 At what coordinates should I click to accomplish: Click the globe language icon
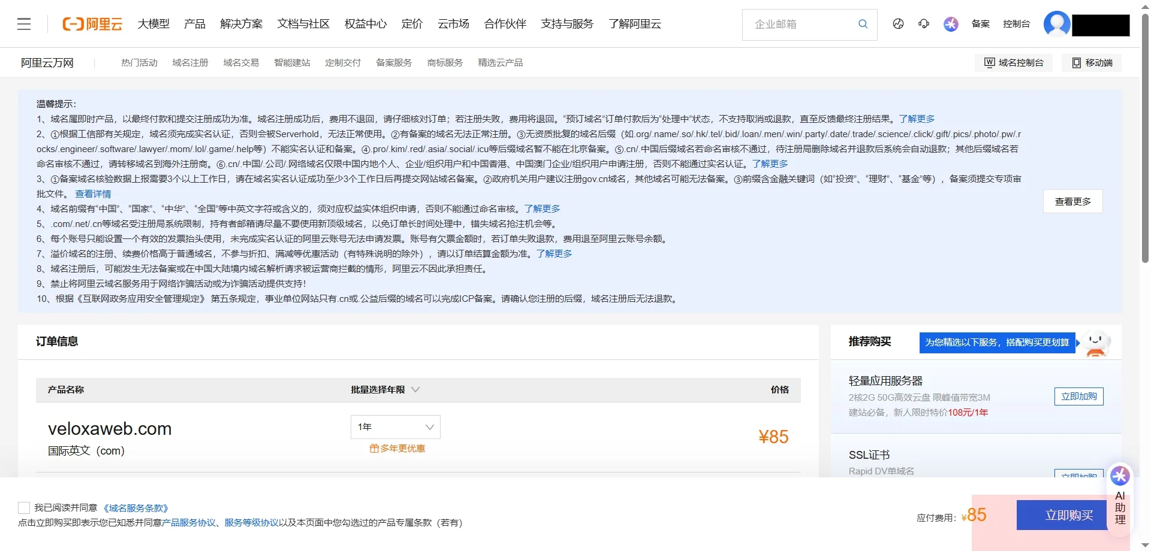(x=898, y=24)
